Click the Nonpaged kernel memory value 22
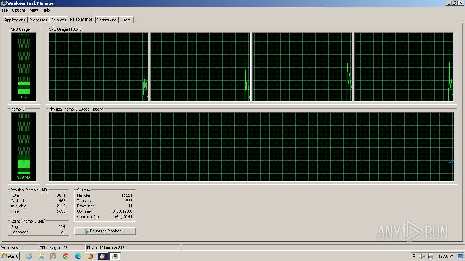The image size is (465, 261). 63,232
